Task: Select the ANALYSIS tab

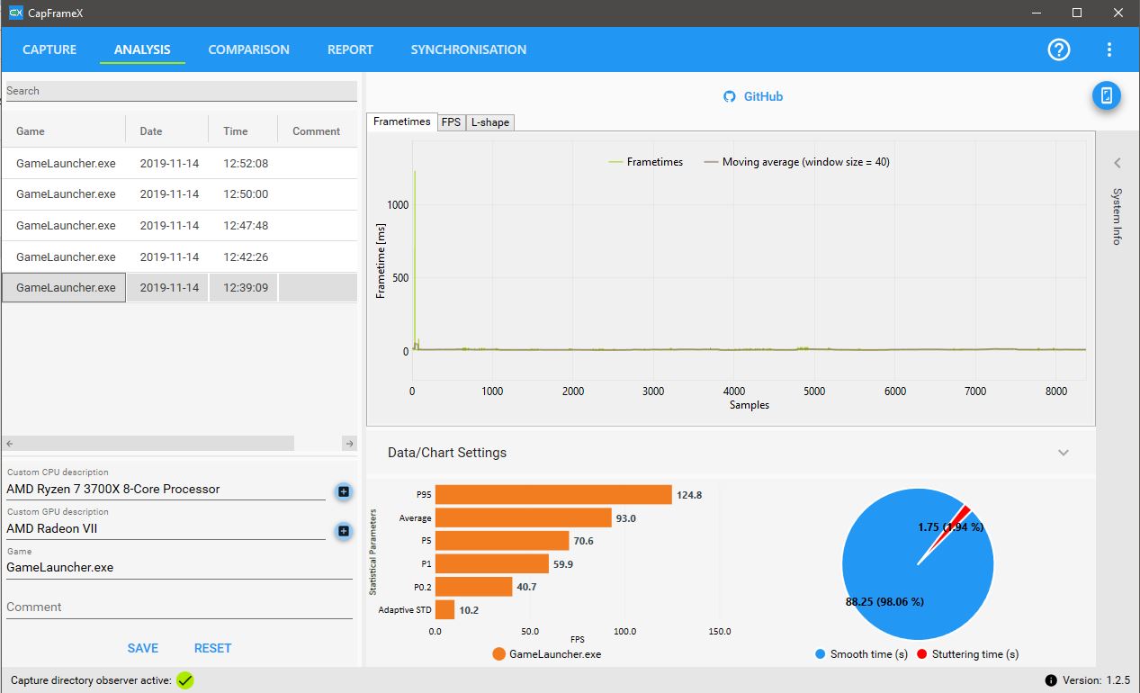Action: pyautogui.click(x=142, y=49)
